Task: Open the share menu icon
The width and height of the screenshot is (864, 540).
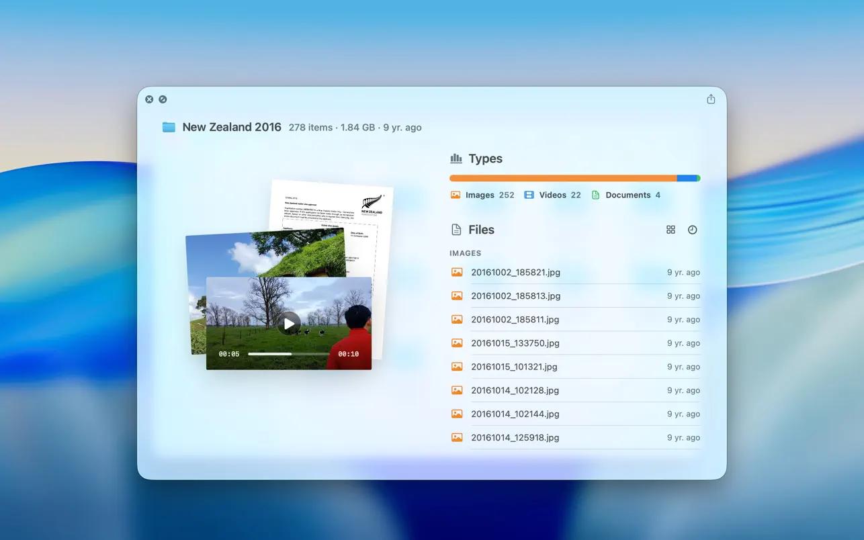Action: (711, 99)
